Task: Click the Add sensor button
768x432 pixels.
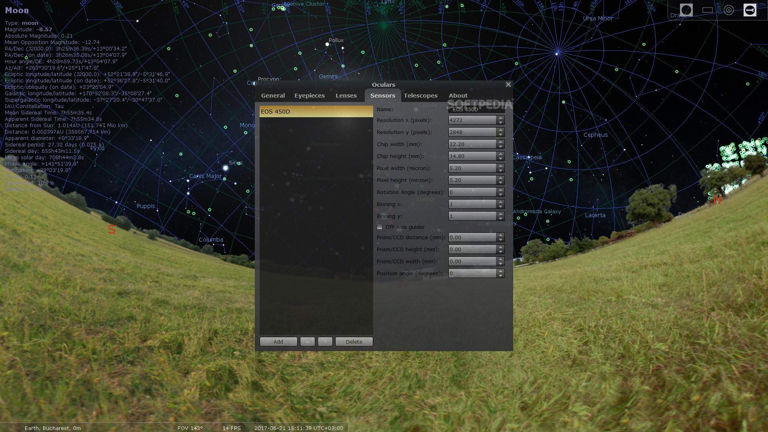Action: click(x=278, y=342)
